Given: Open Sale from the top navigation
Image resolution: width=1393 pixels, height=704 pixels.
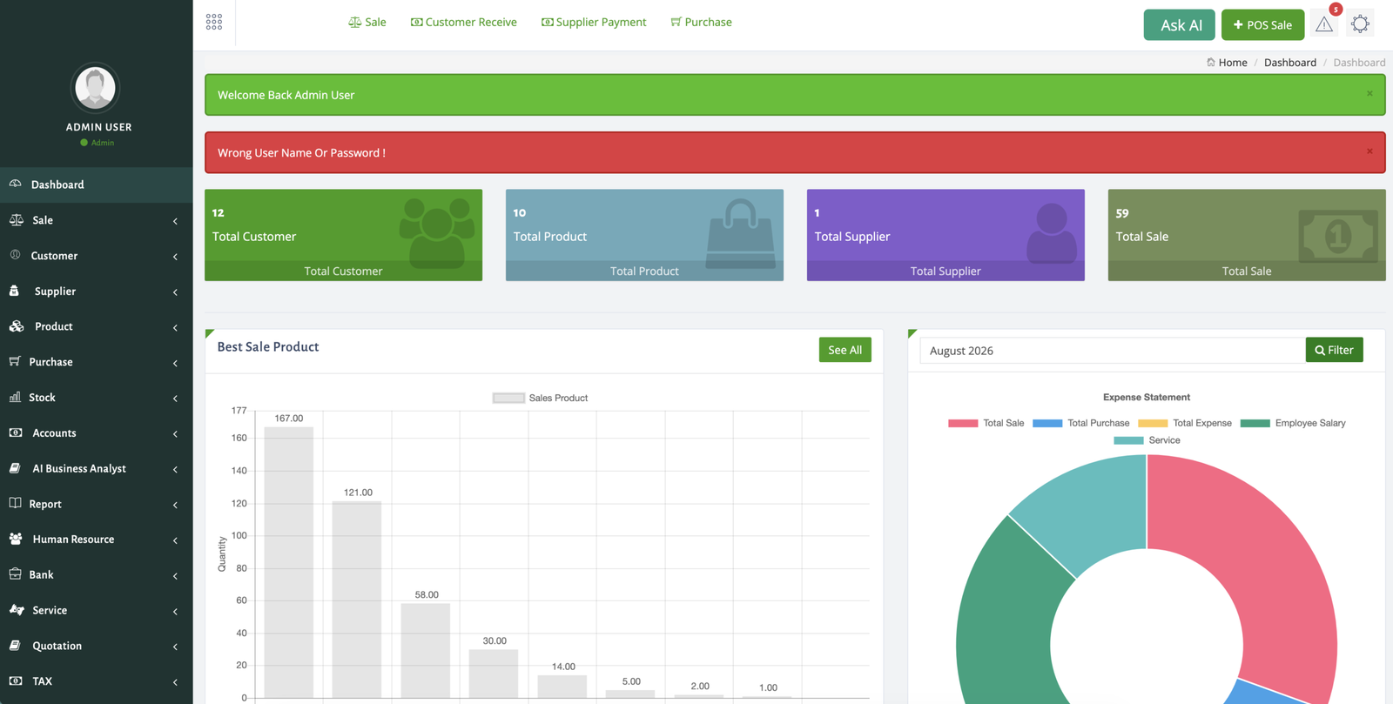Looking at the screenshot, I should point(367,22).
